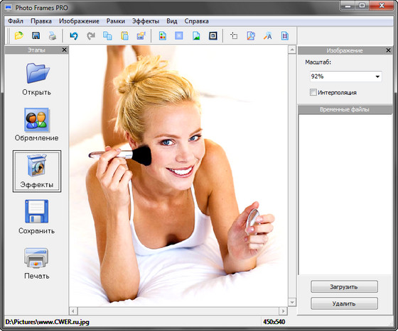
Task: Click the vertical scrollbar down arrow
Action: (292, 302)
